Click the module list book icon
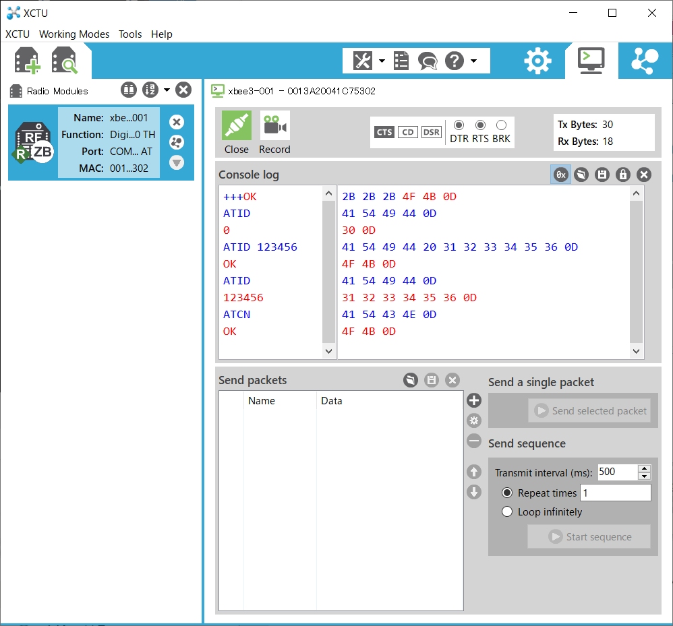The image size is (673, 626). click(128, 90)
